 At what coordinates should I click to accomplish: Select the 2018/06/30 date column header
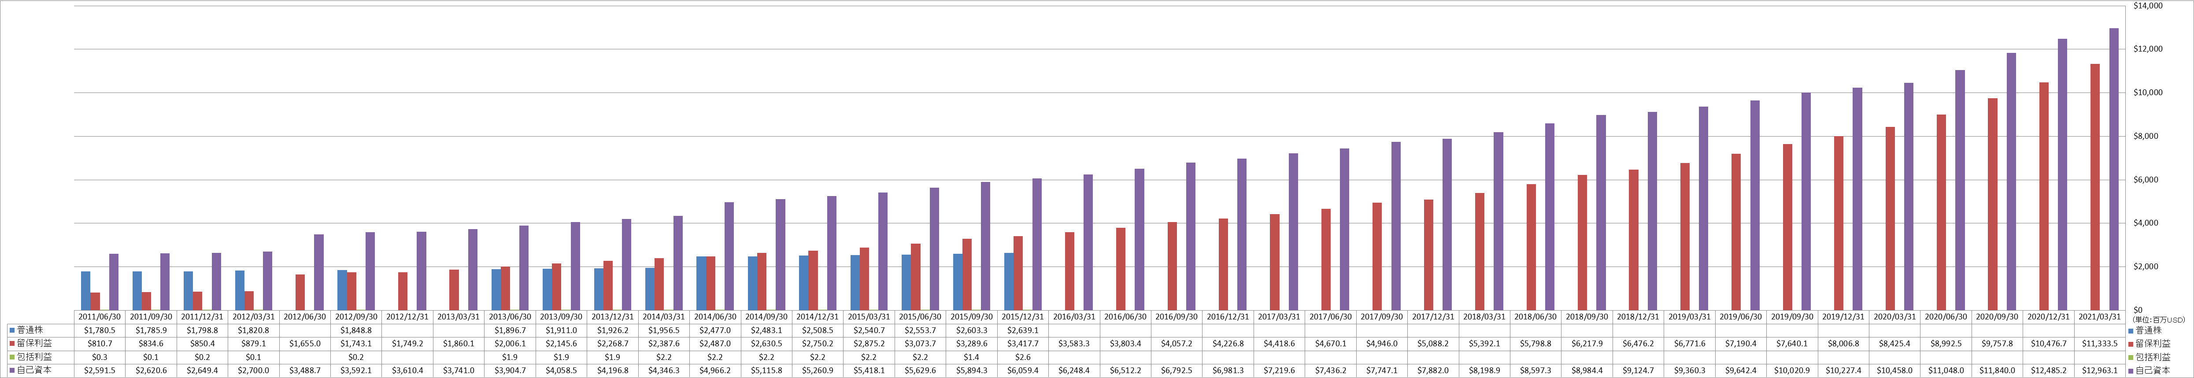pyautogui.click(x=1535, y=317)
